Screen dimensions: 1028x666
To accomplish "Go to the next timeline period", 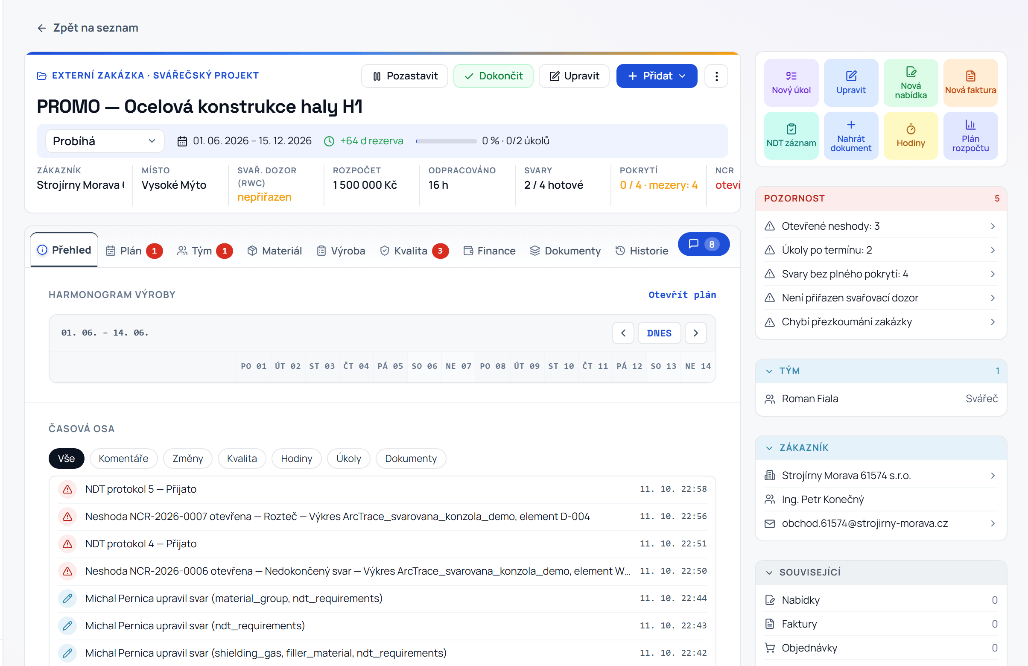I will tap(695, 333).
